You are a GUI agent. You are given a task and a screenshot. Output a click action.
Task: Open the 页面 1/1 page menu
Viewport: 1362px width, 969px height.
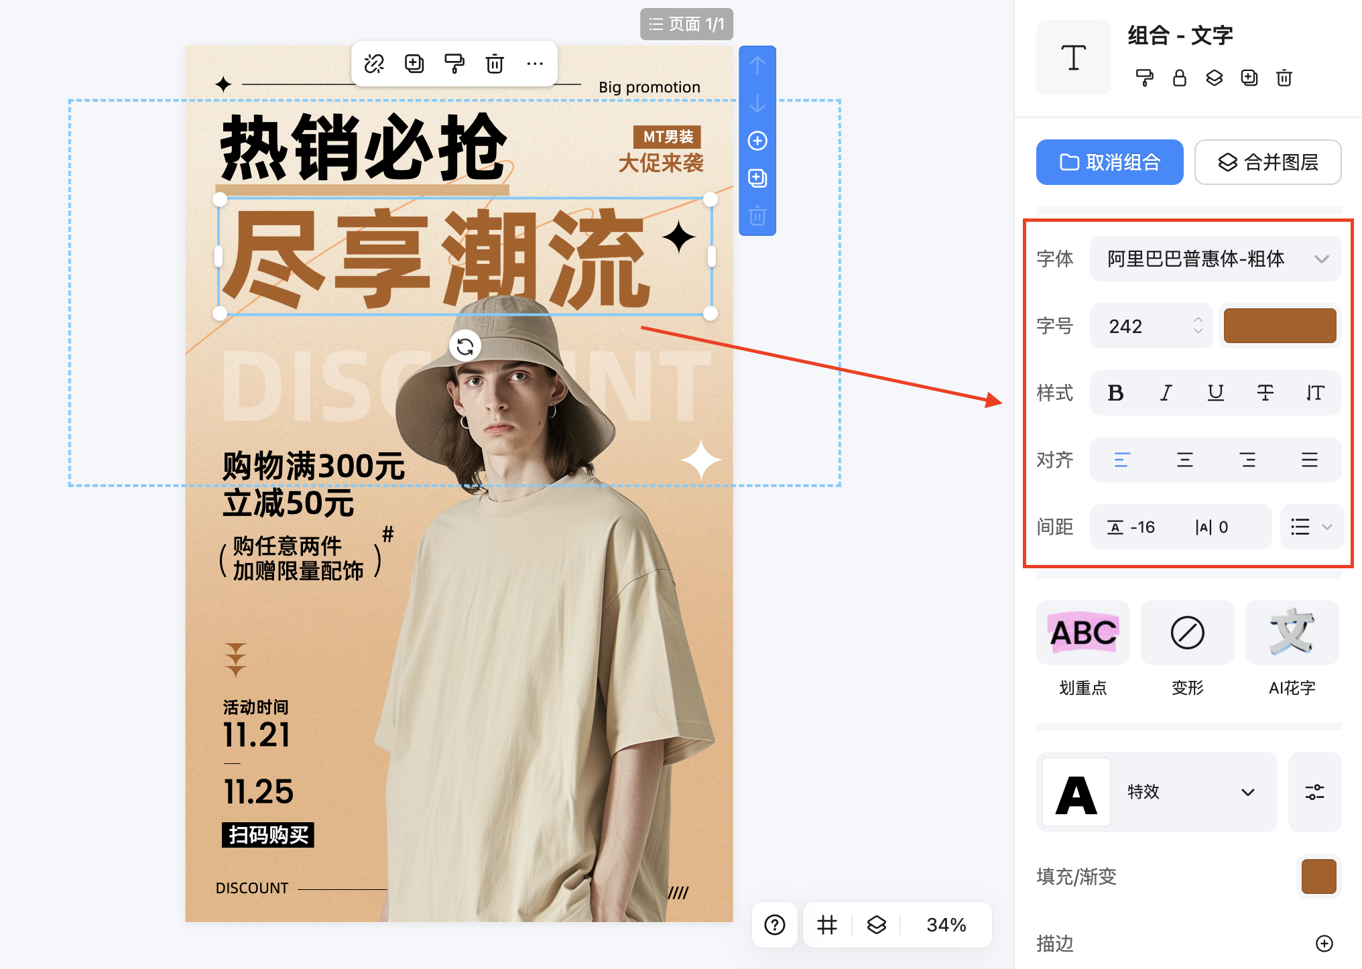tap(686, 24)
